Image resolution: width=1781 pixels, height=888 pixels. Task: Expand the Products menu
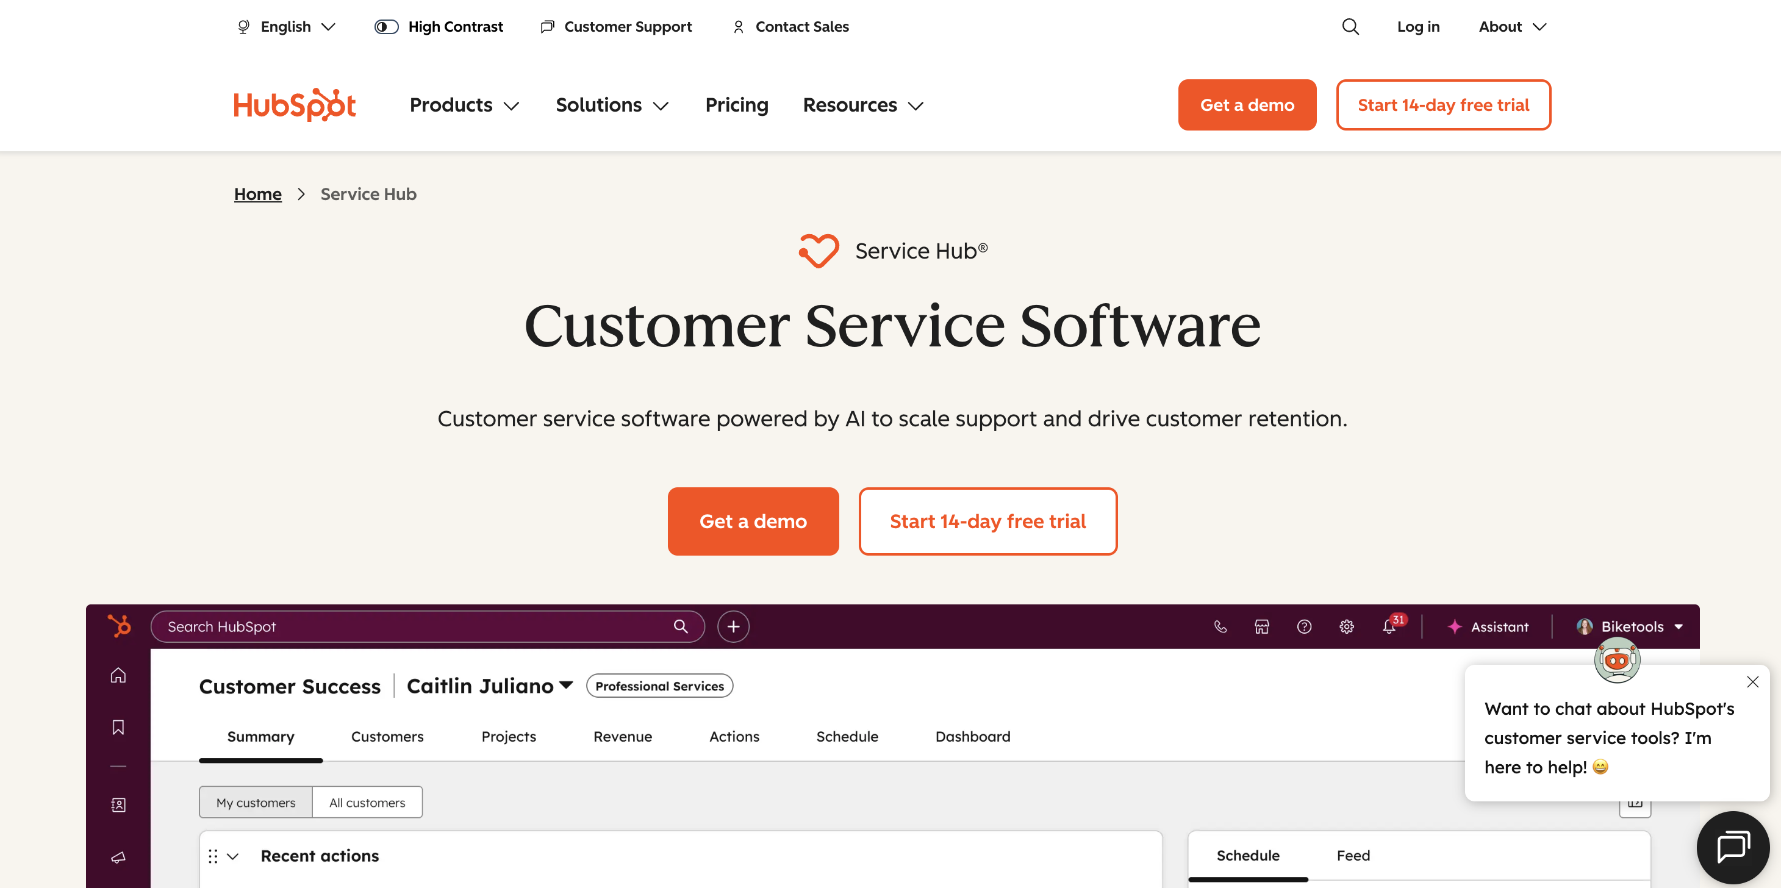click(464, 104)
